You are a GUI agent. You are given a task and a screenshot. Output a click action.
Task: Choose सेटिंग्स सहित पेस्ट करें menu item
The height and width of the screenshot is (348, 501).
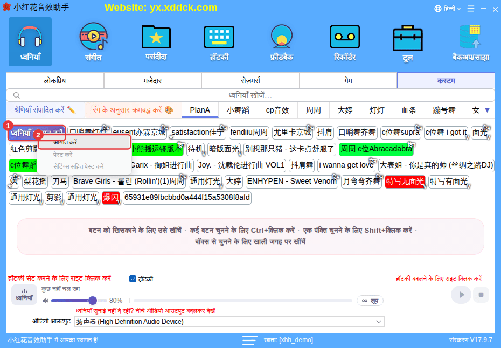(x=85, y=166)
